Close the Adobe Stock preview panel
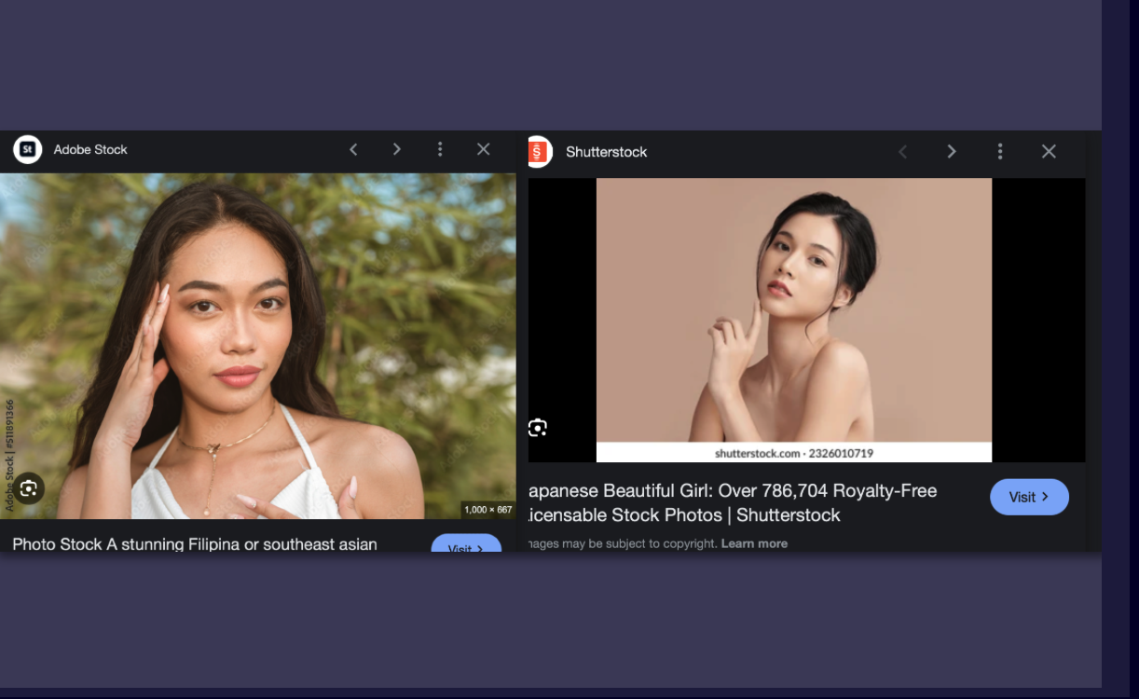 (x=483, y=149)
